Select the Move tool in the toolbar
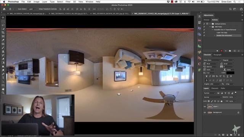The image size is (244, 137). click(x=3, y=18)
